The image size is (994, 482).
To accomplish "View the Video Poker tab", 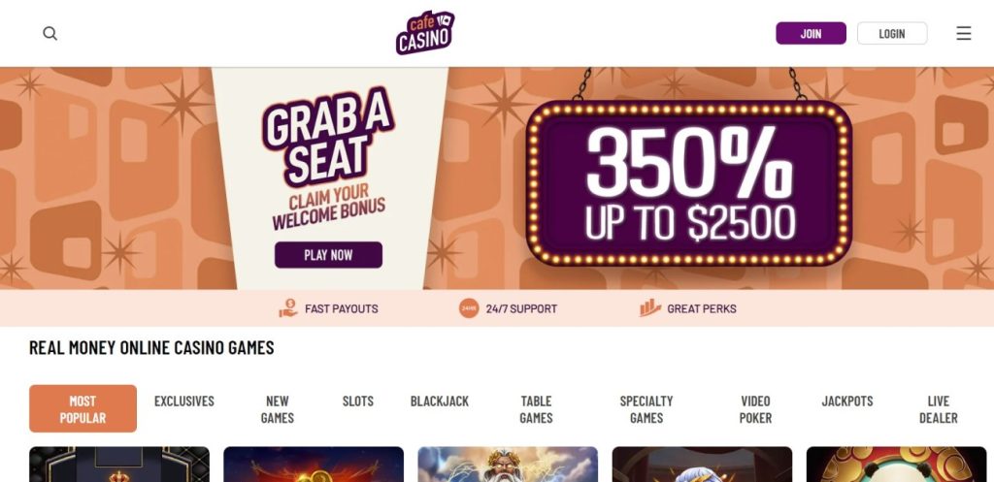I will pyautogui.click(x=755, y=409).
